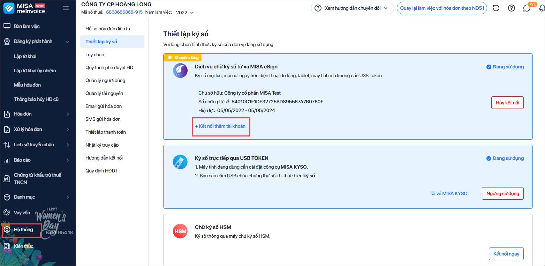Click the Hóa đơn document icon

(x=7, y=114)
